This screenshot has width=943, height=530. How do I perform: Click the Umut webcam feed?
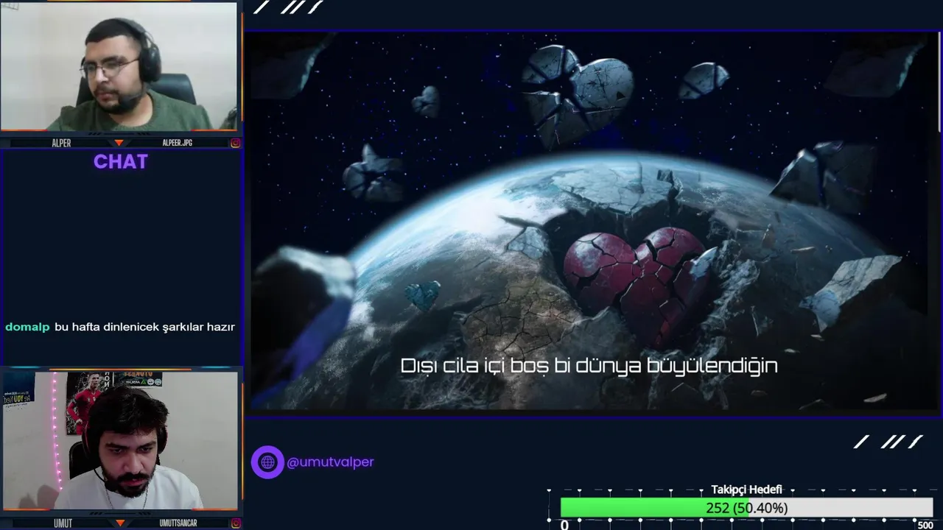point(120,441)
